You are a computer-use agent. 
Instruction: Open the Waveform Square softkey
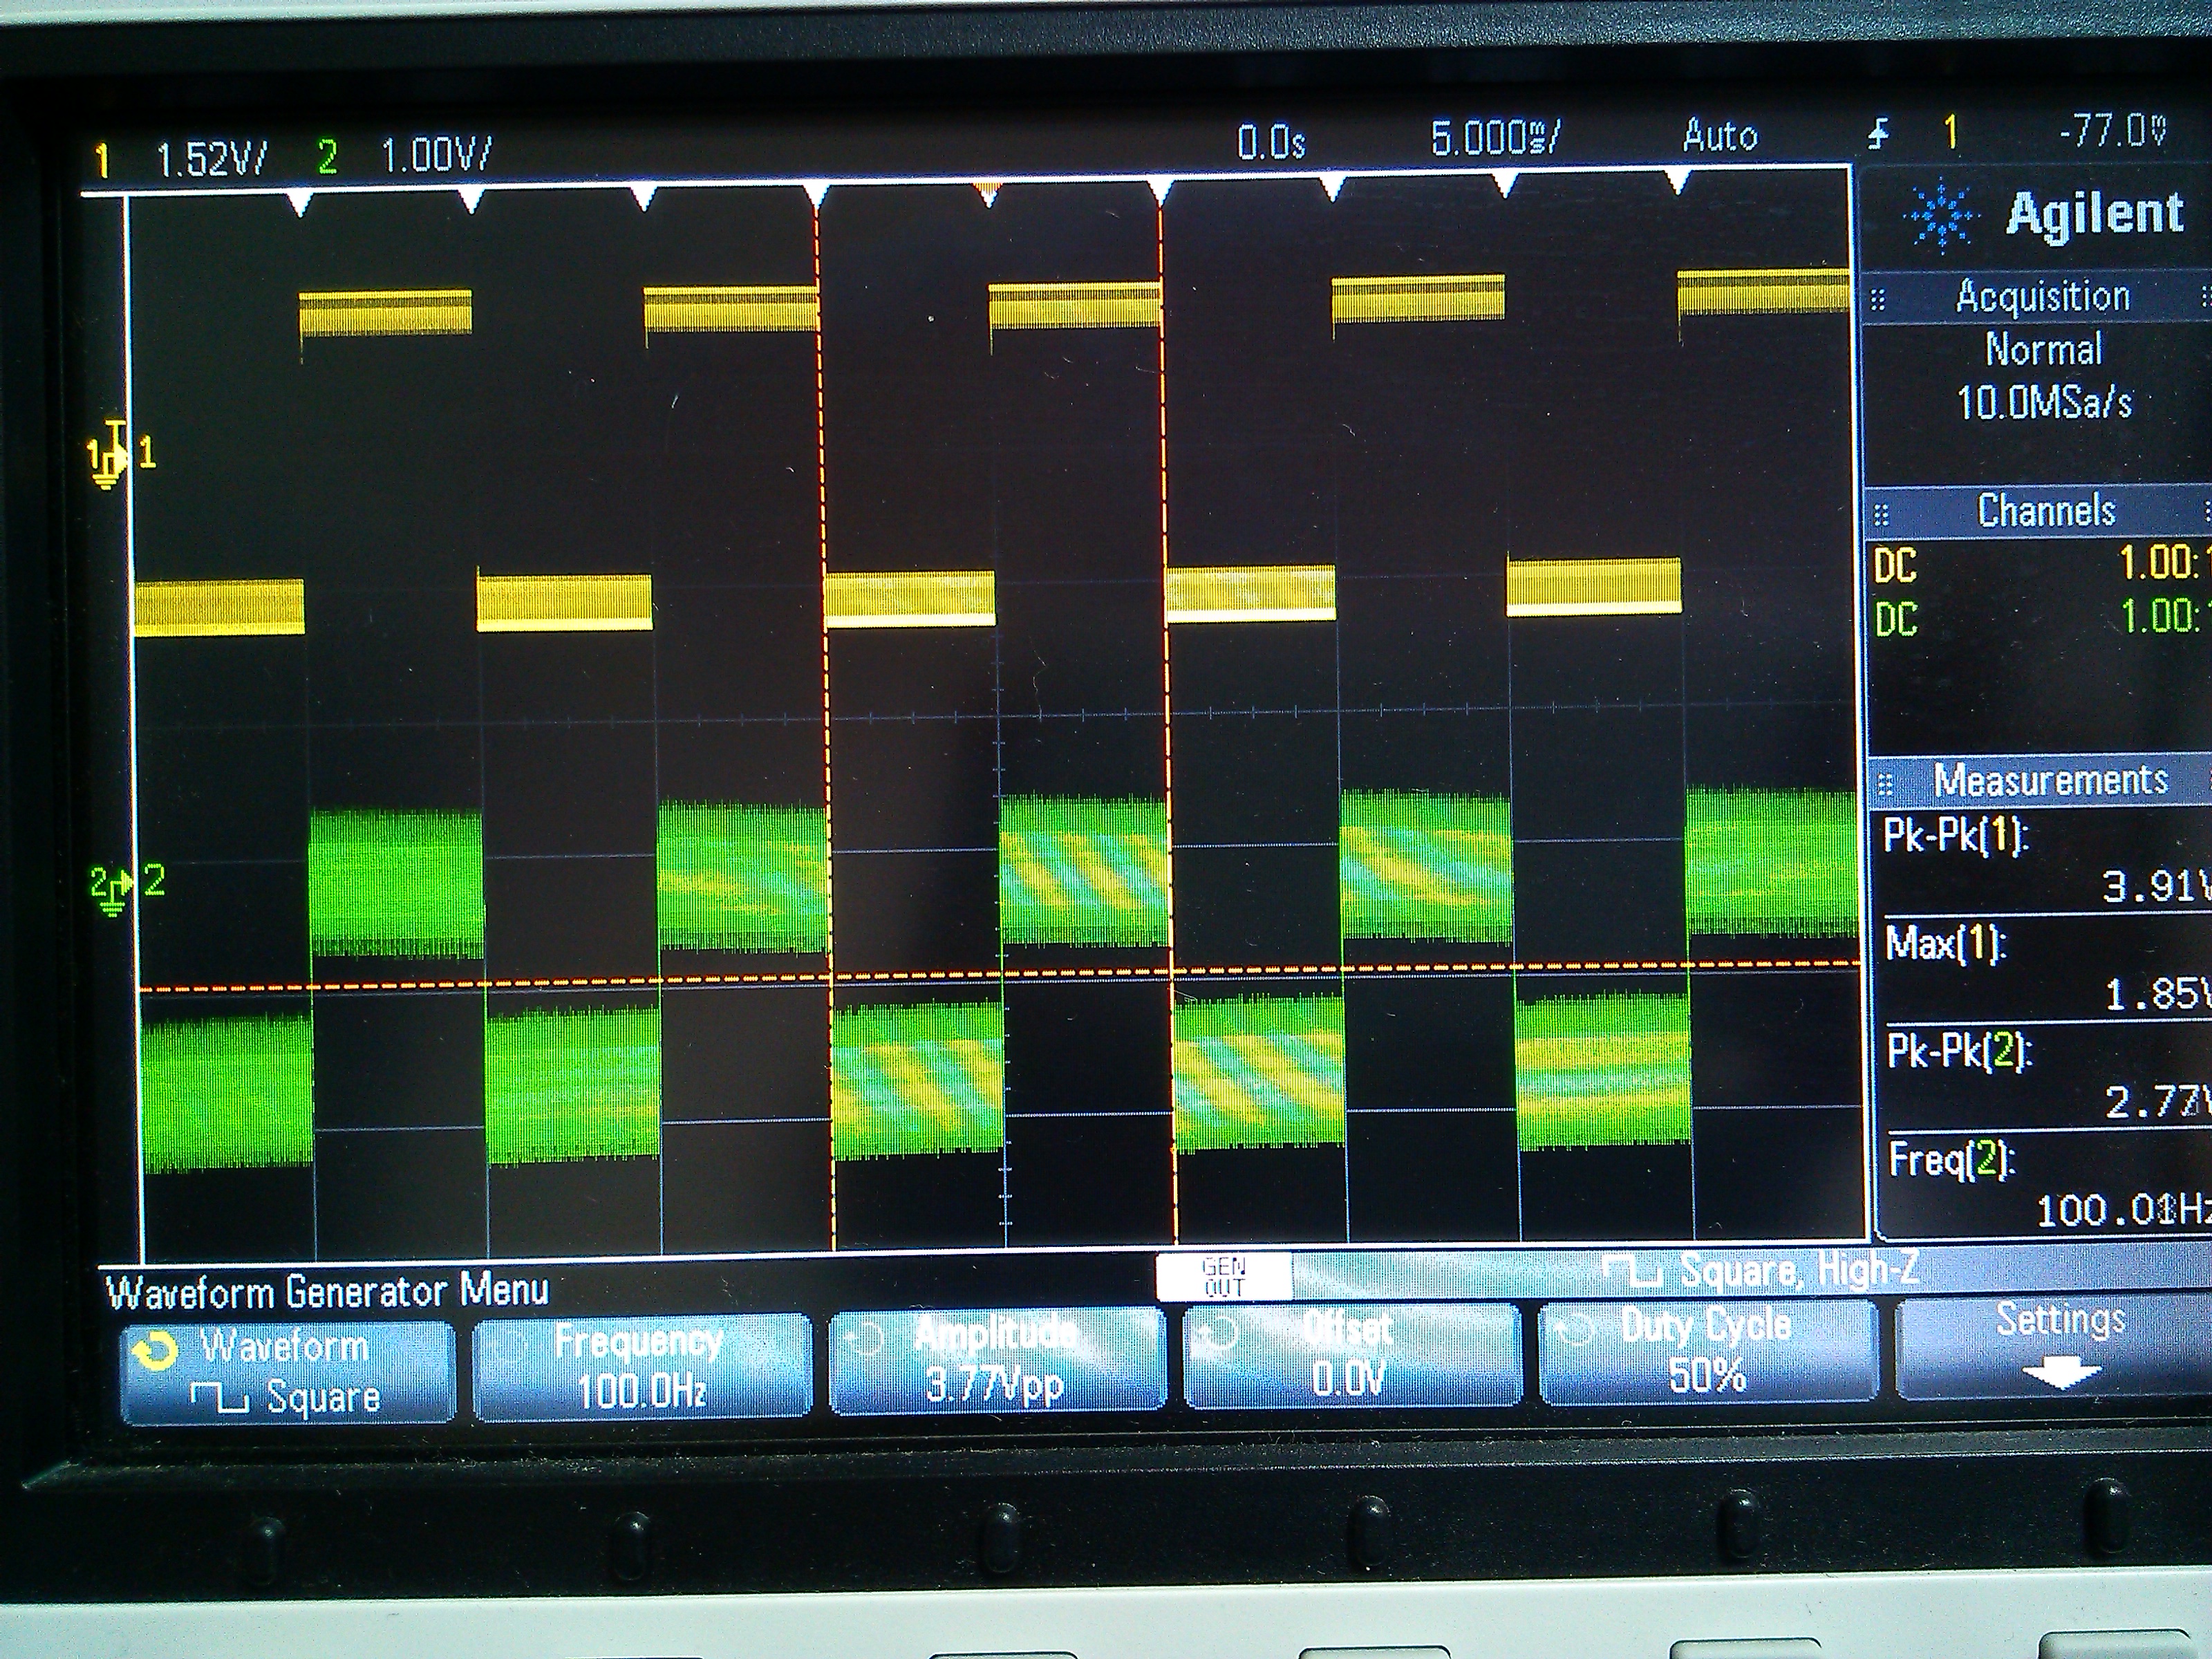click(288, 1372)
